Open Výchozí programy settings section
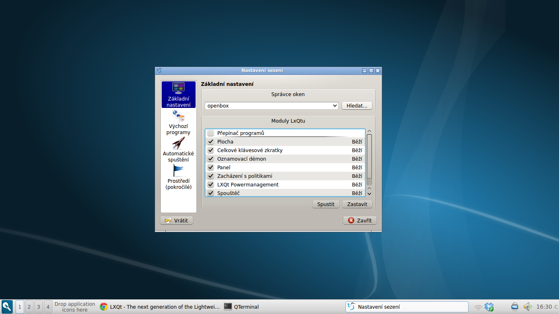 tap(178, 123)
